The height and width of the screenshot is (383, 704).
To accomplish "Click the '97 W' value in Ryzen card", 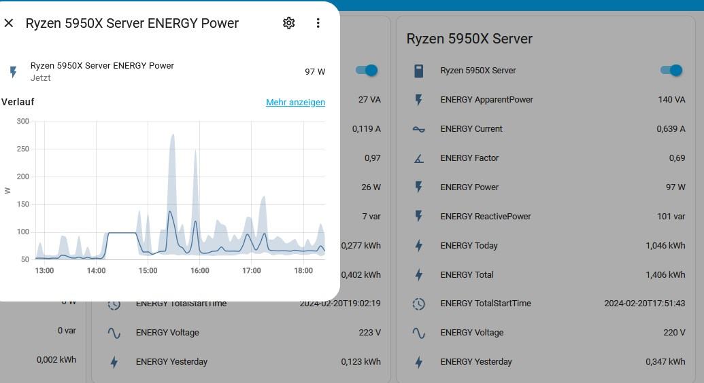I will click(x=675, y=187).
